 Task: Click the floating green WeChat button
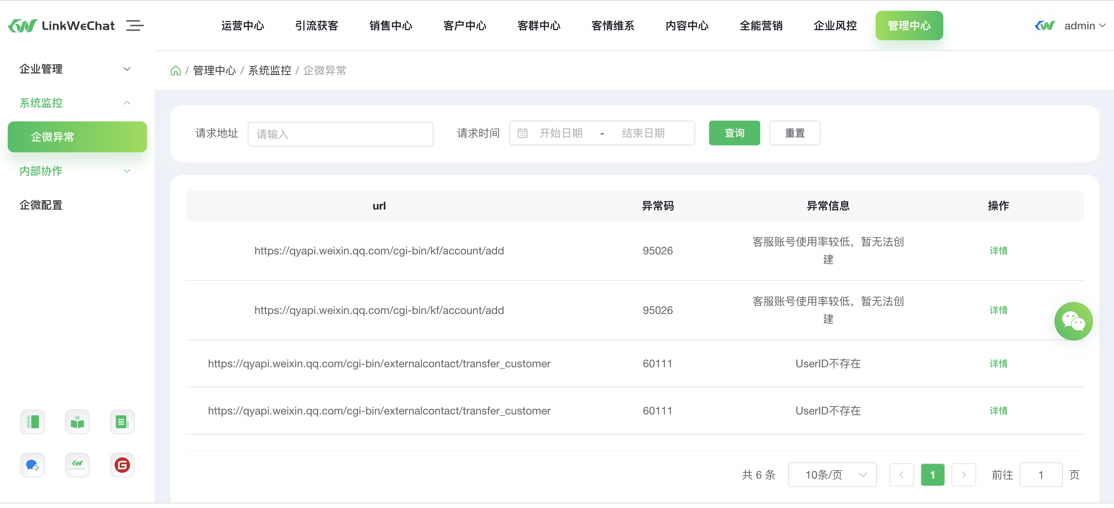(1073, 321)
